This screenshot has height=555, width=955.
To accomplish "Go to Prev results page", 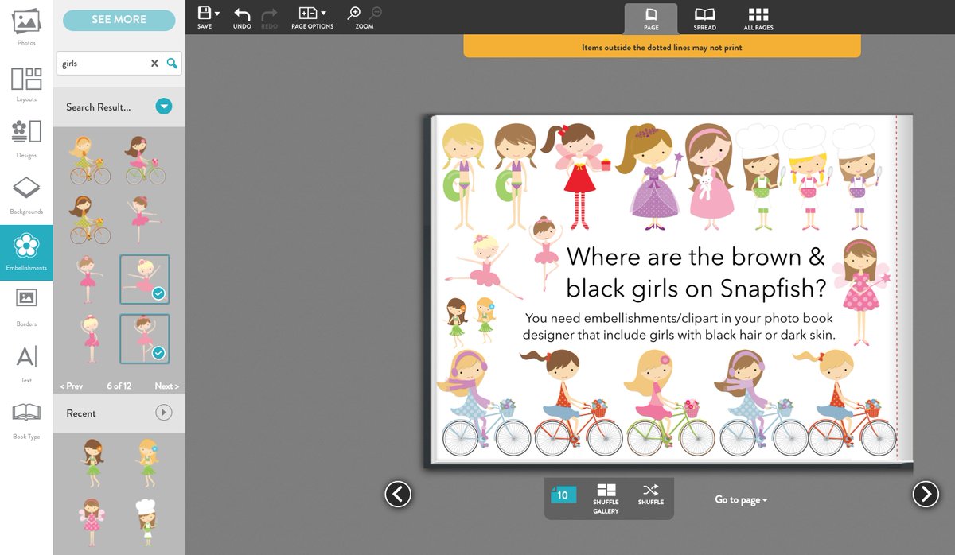I will point(72,386).
